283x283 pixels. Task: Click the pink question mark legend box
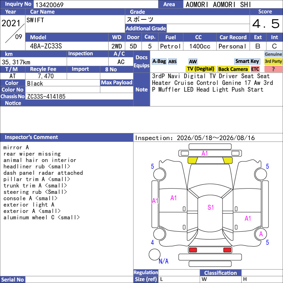[273, 69]
